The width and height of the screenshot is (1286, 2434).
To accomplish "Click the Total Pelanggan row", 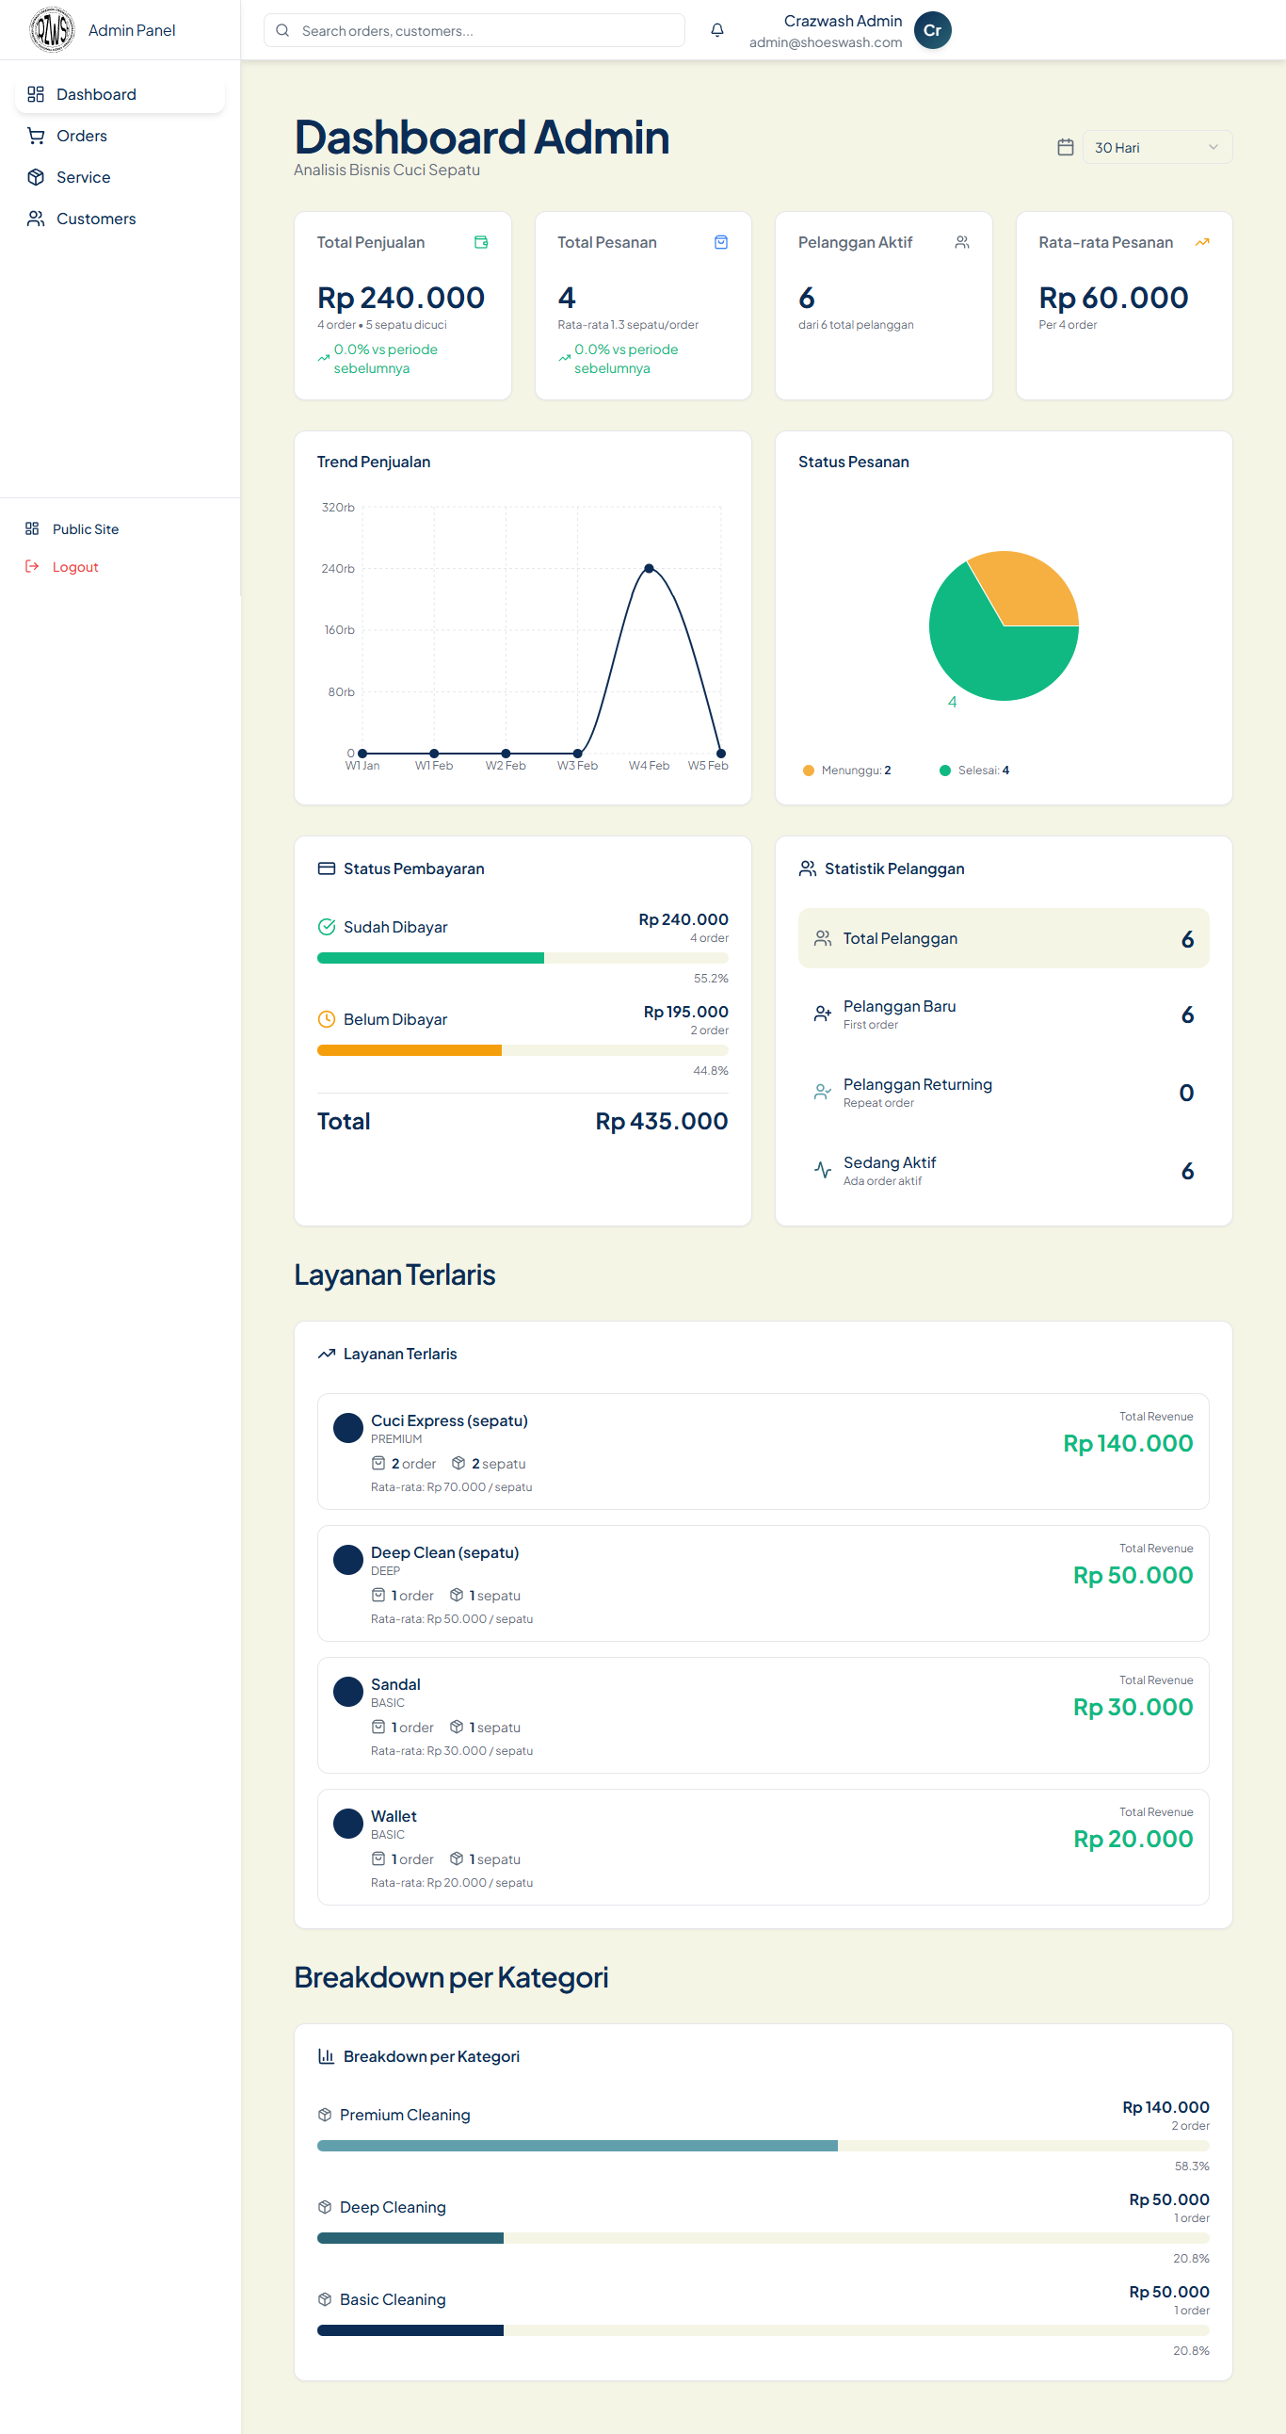I will [1003, 938].
